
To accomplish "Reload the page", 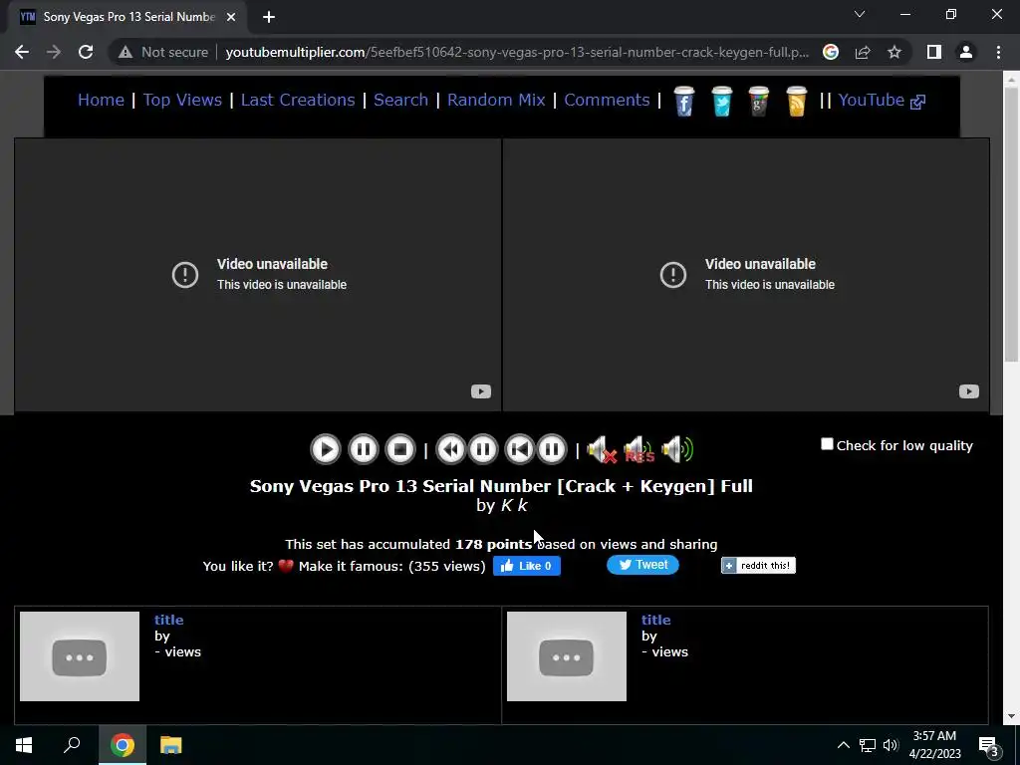I will (x=86, y=52).
